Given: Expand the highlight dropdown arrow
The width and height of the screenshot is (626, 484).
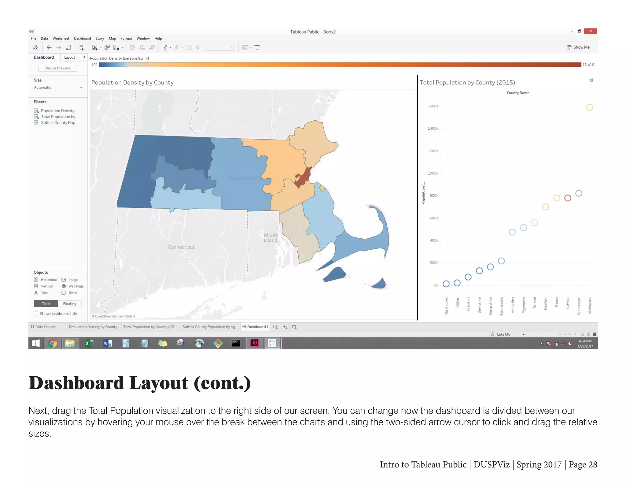Looking at the screenshot, I should 171,47.
